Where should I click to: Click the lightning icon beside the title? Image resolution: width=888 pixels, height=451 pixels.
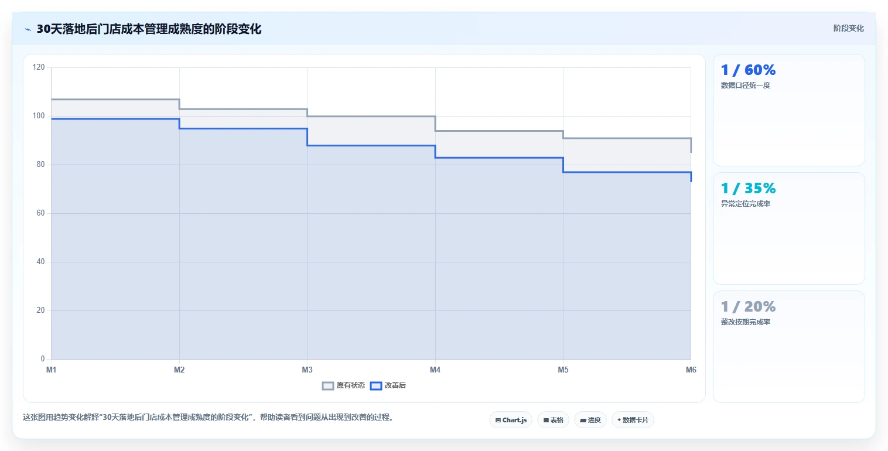click(28, 29)
